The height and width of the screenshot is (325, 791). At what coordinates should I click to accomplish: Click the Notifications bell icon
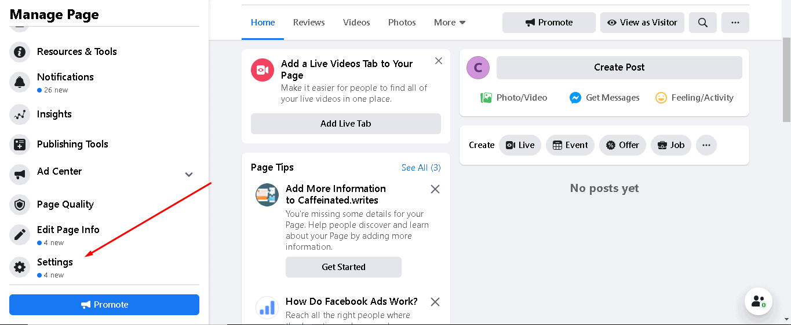coord(20,82)
